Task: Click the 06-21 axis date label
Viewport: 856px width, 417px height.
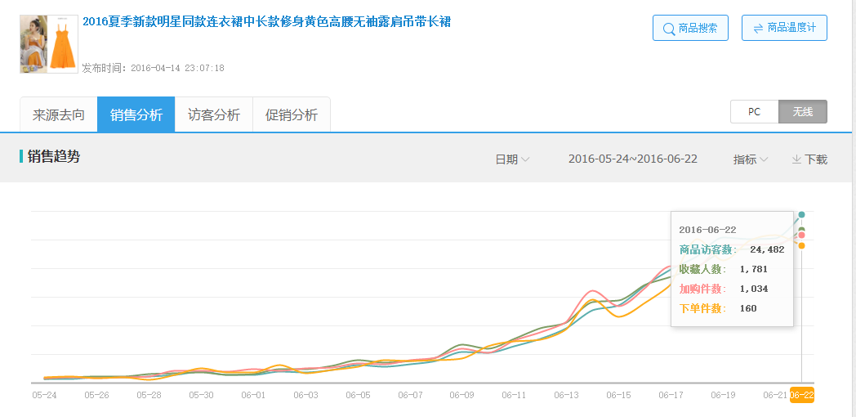Action: tap(774, 395)
